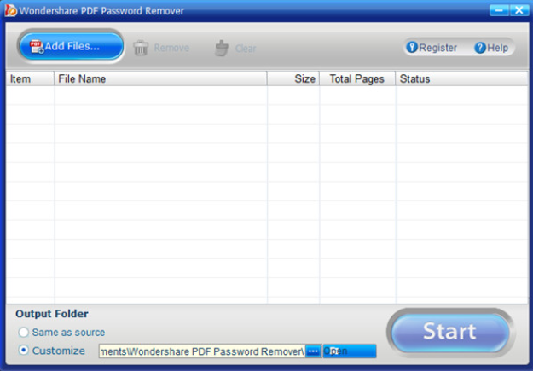Choose the Customize output folder option
This screenshot has height=371, width=533.
click(x=24, y=351)
